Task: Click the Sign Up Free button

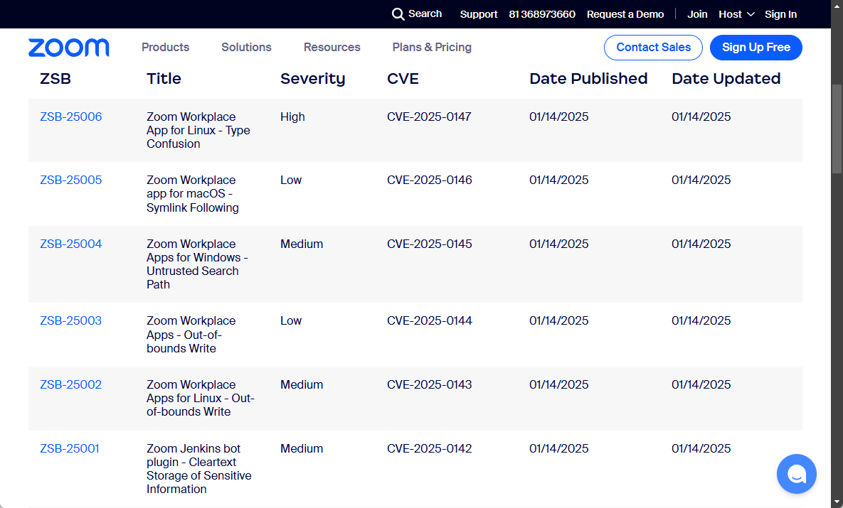Action: point(756,48)
